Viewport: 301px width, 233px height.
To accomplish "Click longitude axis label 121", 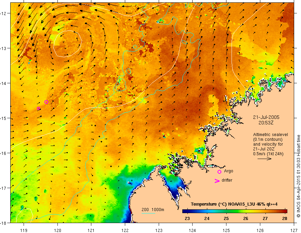I will coord(91,230).
